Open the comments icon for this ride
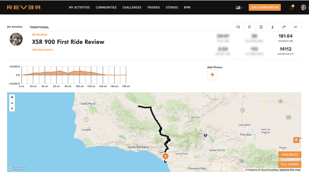The width and height of the screenshot is (309, 176). pos(238,27)
